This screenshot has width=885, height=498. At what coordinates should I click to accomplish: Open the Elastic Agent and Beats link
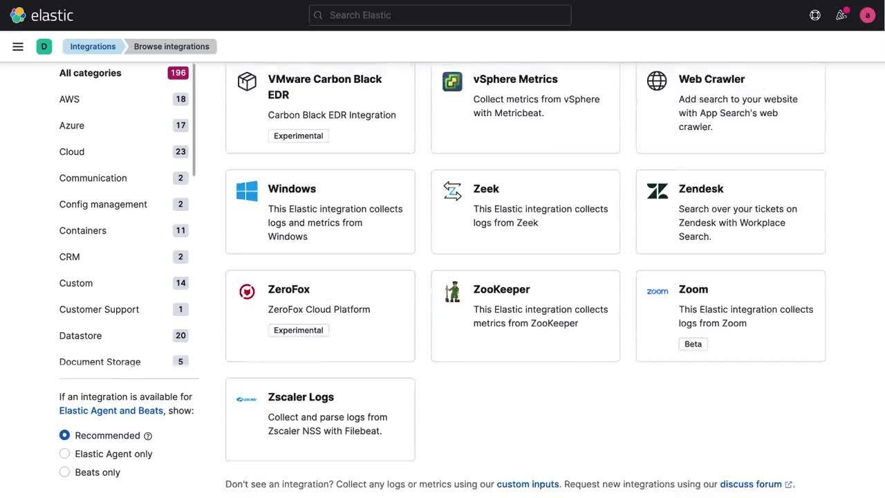click(111, 410)
